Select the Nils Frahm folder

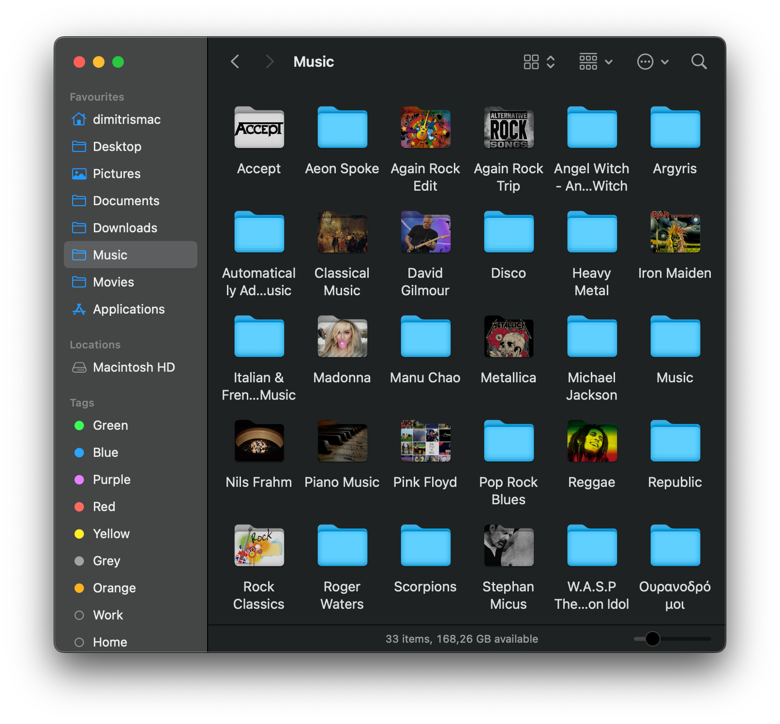pyautogui.click(x=259, y=441)
